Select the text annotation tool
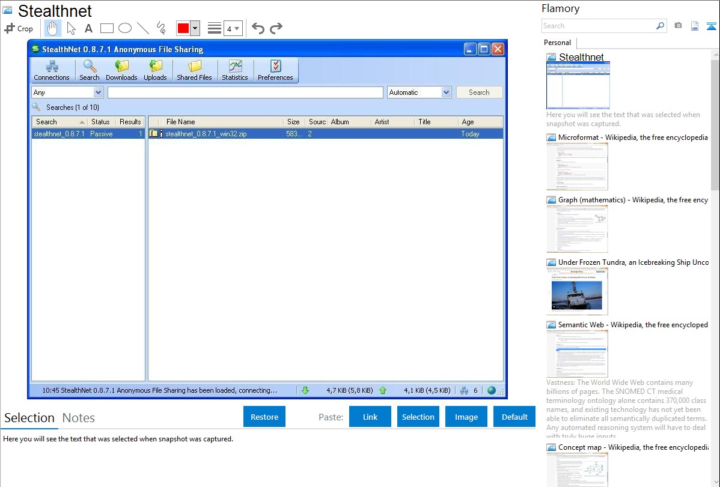 (88, 28)
